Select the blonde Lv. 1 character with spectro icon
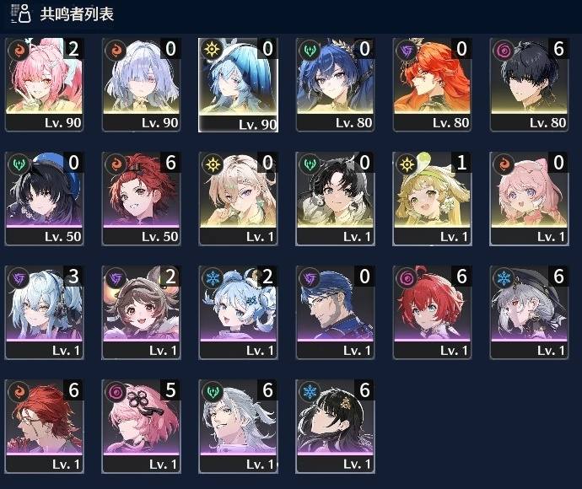This screenshot has height=489, width=582. (238, 198)
